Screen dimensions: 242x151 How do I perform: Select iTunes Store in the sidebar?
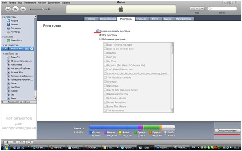pos(16,40)
